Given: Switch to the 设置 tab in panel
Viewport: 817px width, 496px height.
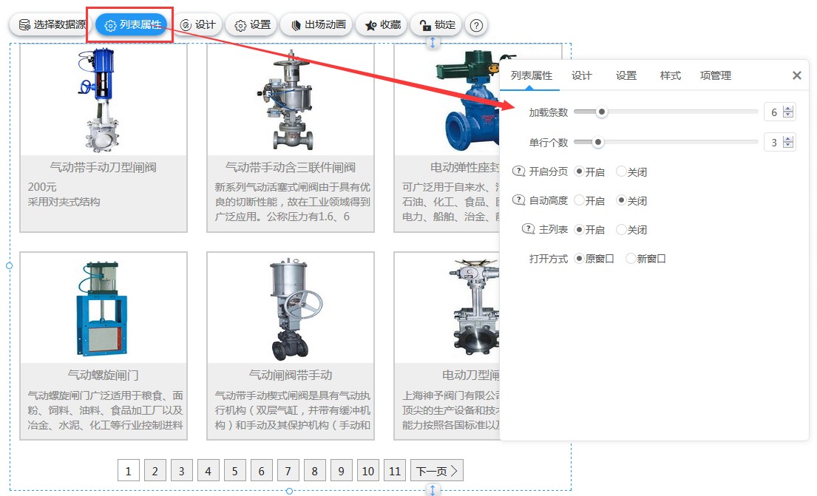Looking at the screenshot, I should point(626,75).
